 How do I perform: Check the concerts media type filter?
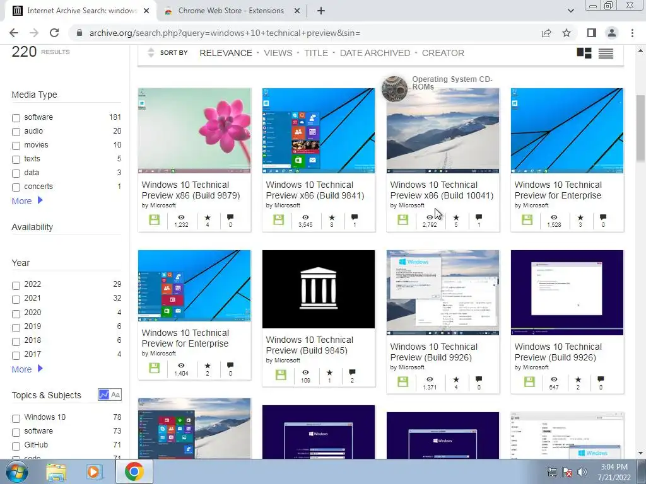pyautogui.click(x=16, y=188)
